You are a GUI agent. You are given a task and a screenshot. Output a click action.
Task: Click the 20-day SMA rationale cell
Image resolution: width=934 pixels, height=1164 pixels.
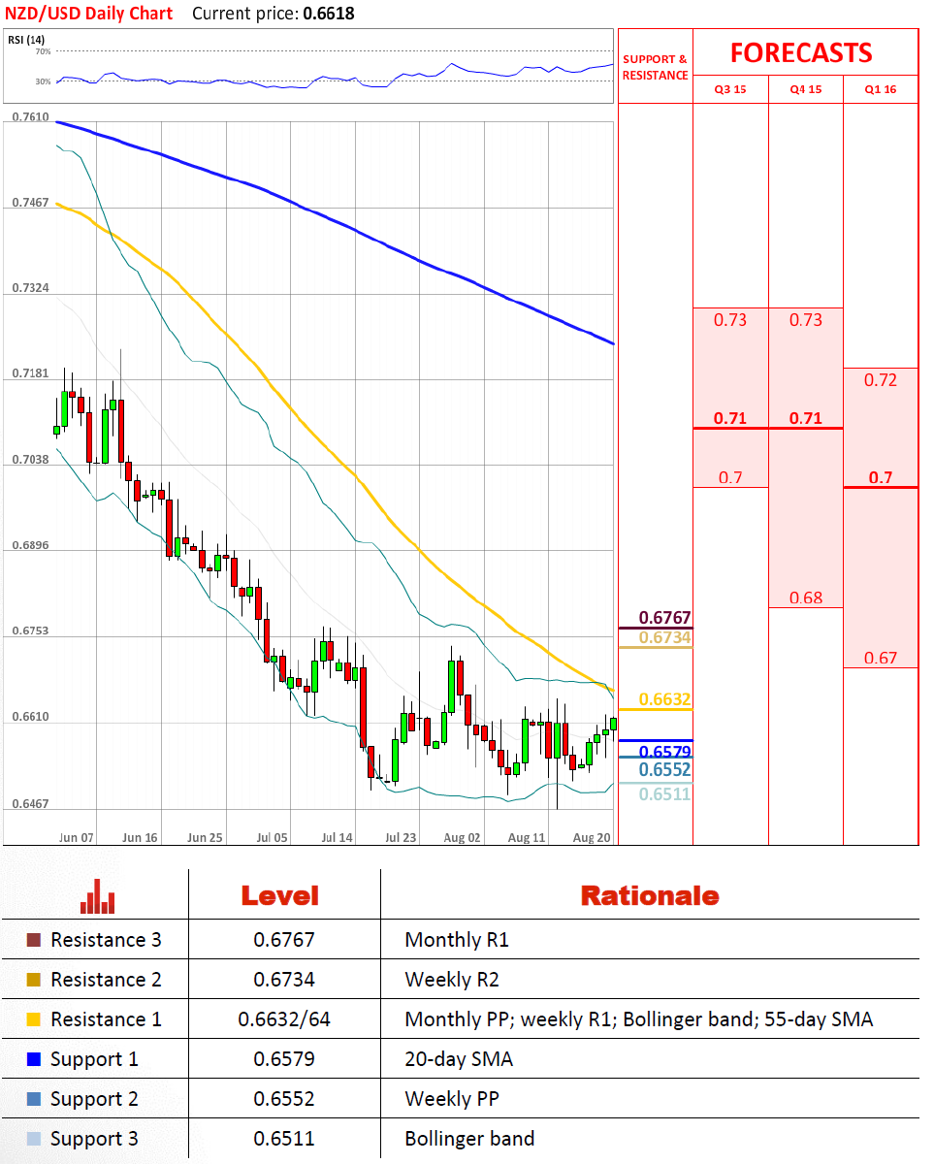[x=459, y=1059]
